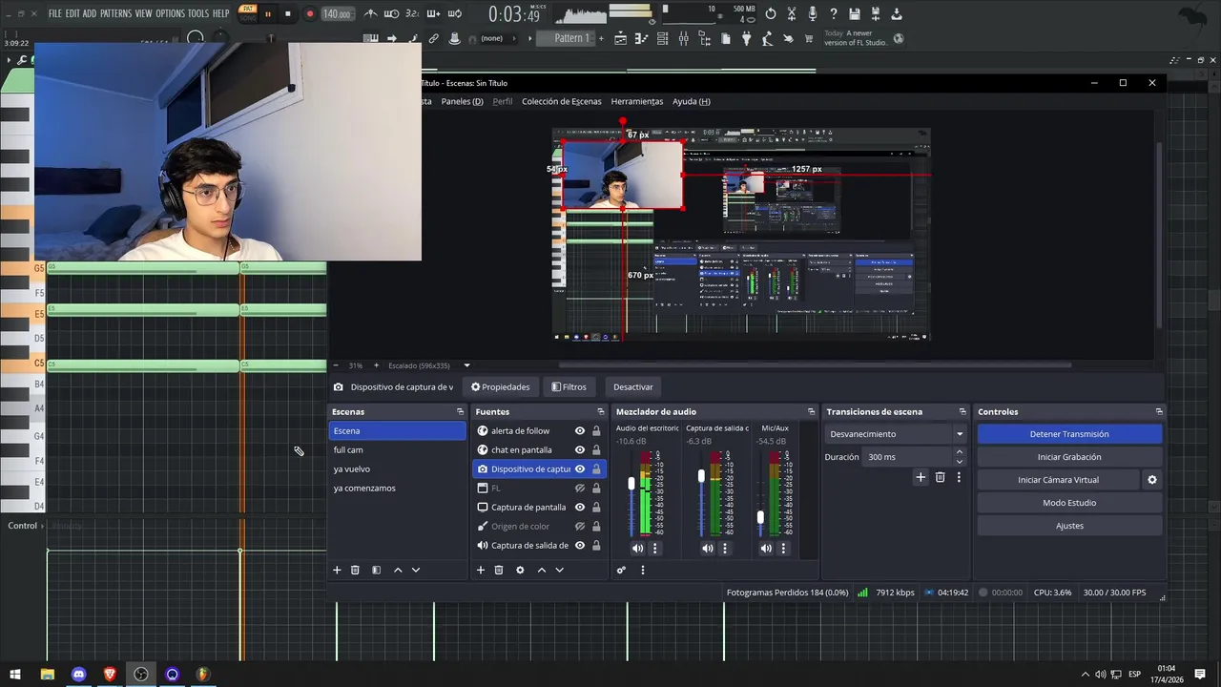Open the FL Studio OPTIONS menu
1221x687 pixels.
[x=170, y=13]
